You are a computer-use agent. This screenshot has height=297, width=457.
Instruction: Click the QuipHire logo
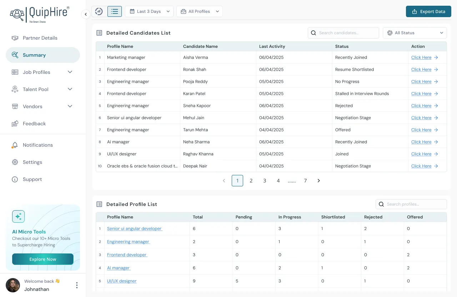39,15
